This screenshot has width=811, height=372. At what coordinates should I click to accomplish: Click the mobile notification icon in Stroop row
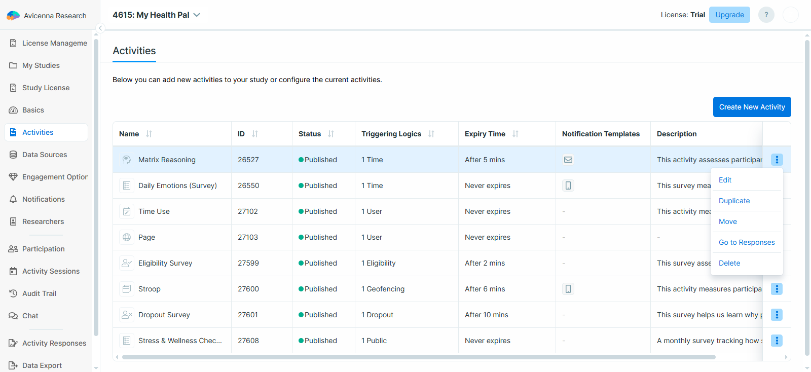coord(568,289)
